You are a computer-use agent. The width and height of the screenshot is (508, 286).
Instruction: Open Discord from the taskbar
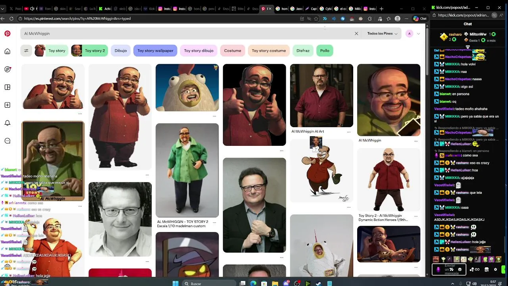coord(287,283)
